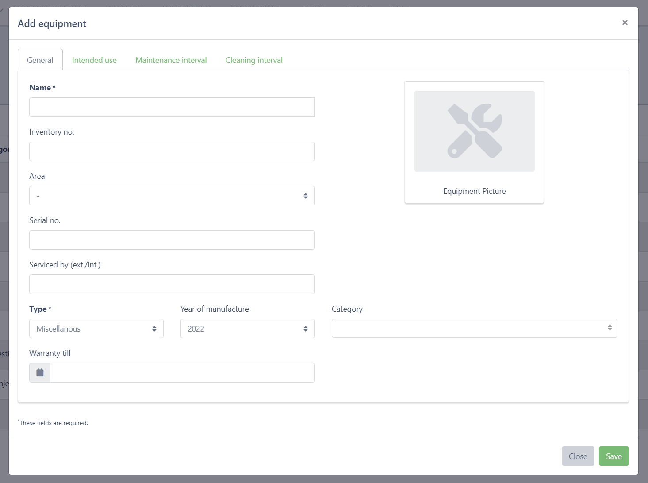
Task: Focus the Warranty till date field
Action: 182,373
